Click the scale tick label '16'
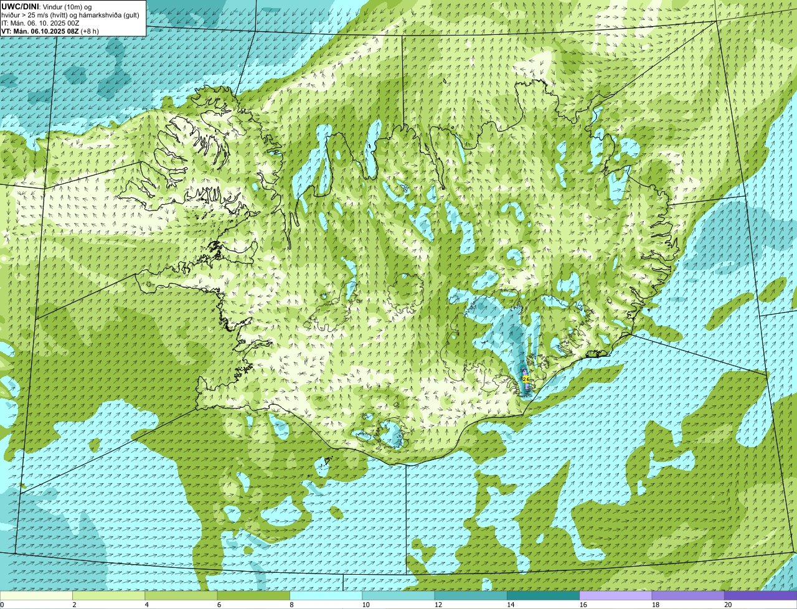Screen dimensions: 797x609 point(583,605)
